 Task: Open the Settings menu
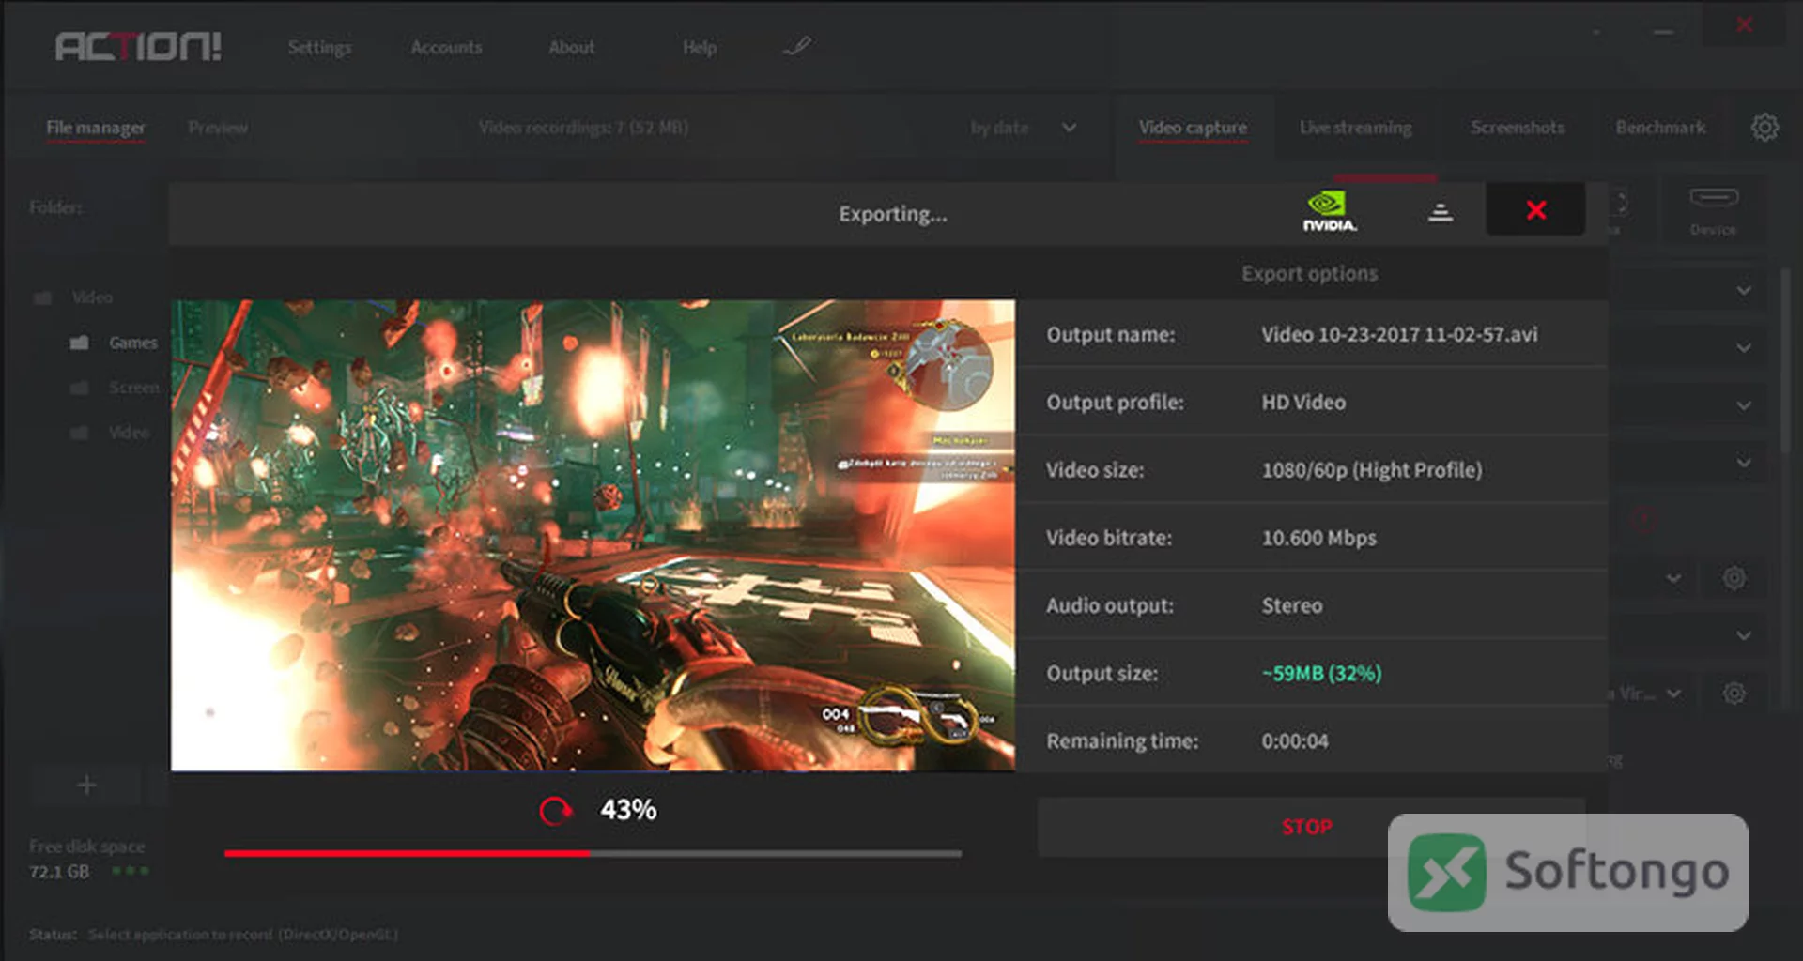[x=319, y=47]
